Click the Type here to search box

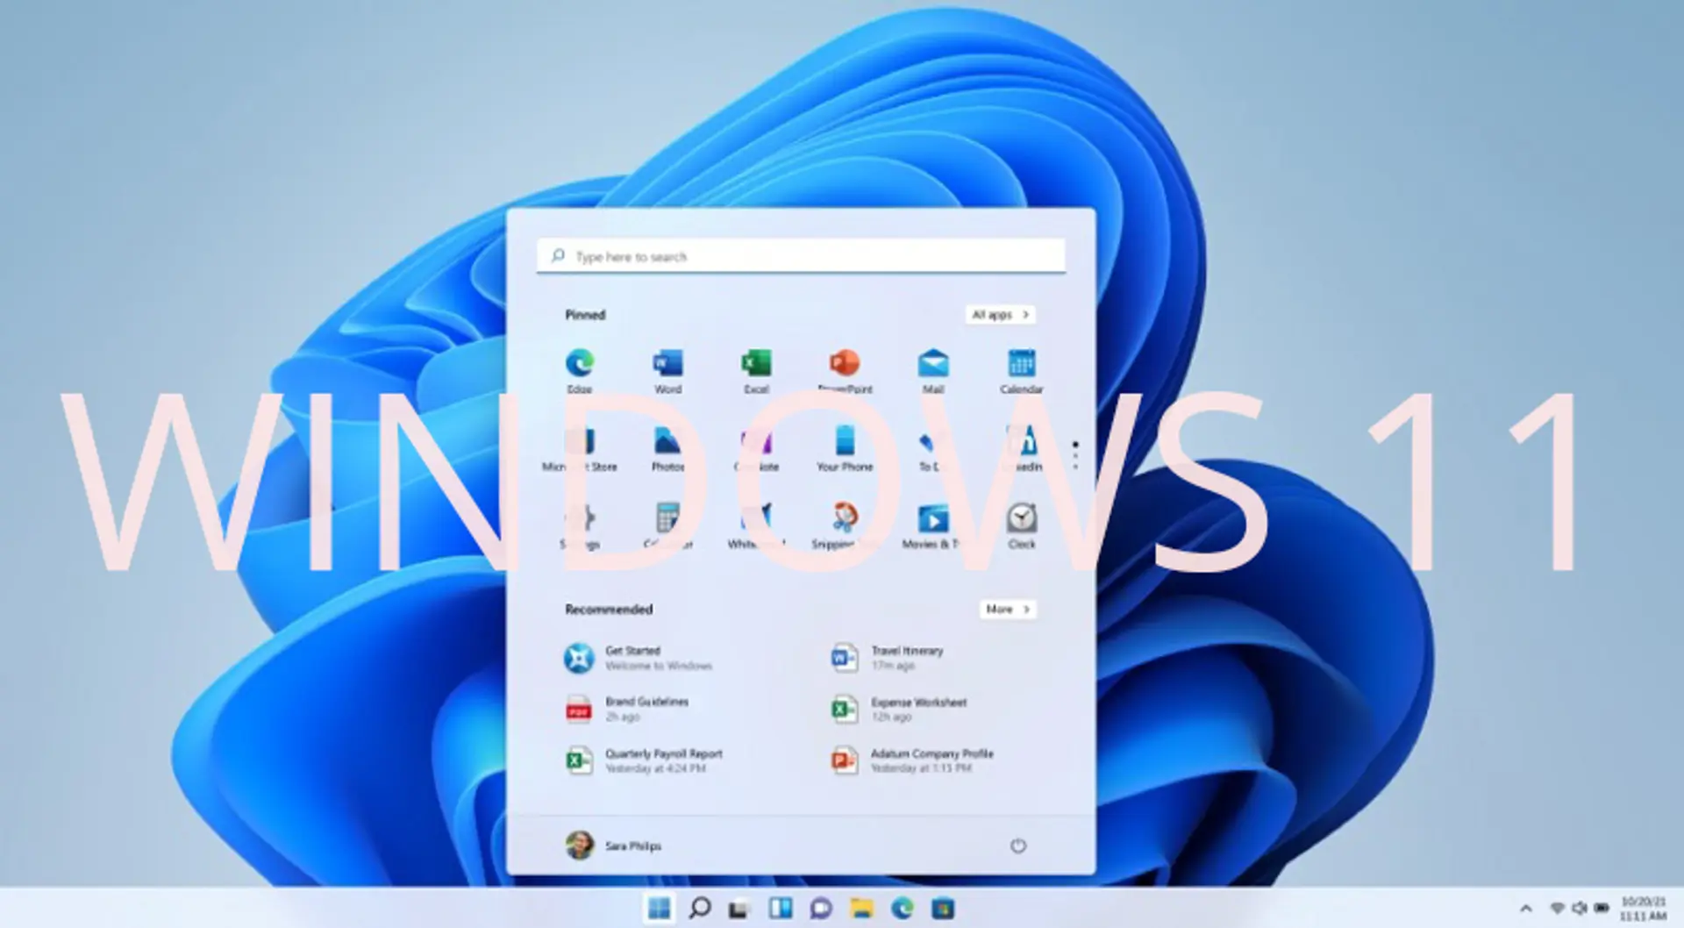801,256
